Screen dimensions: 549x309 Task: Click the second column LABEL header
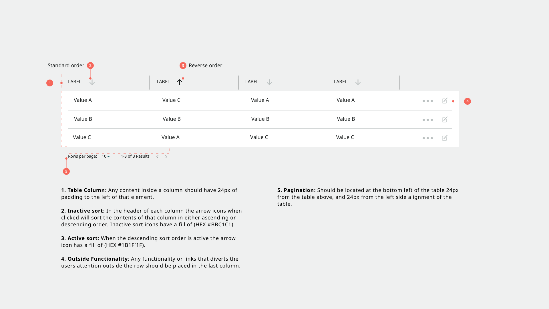coord(163,82)
